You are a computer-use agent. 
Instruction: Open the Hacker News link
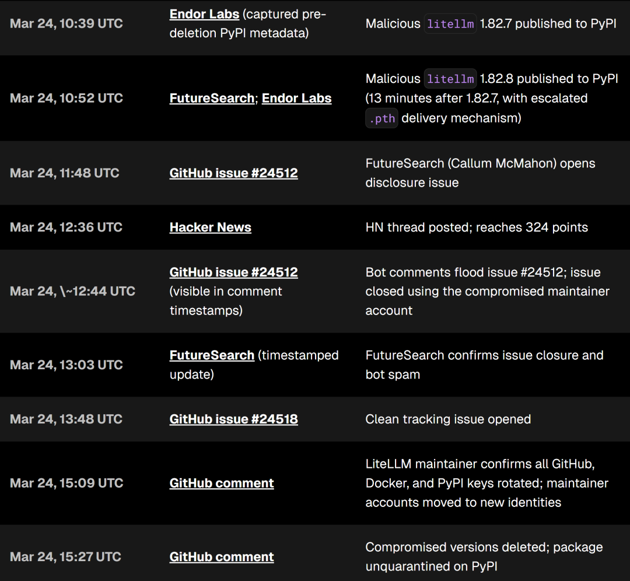tap(210, 227)
